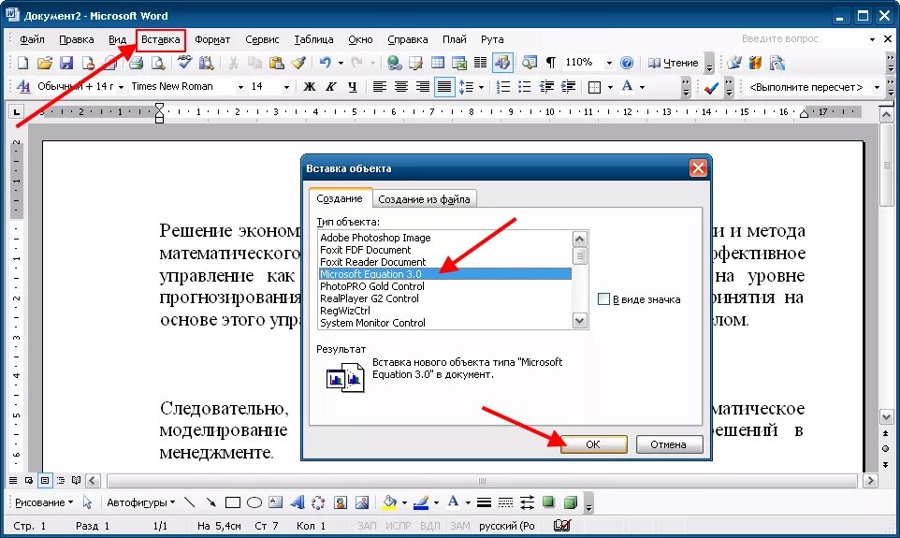
Task: Undo the last action
Action: 326,63
